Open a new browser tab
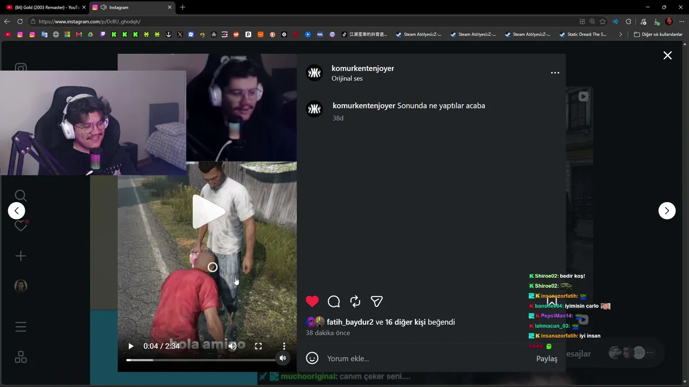Viewport: 689px width, 387px height. tap(182, 8)
